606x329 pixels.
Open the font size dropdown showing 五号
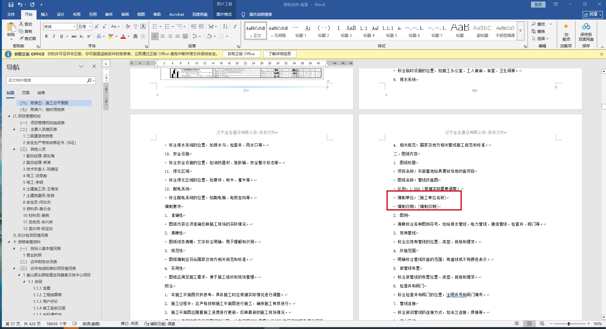click(x=90, y=27)
